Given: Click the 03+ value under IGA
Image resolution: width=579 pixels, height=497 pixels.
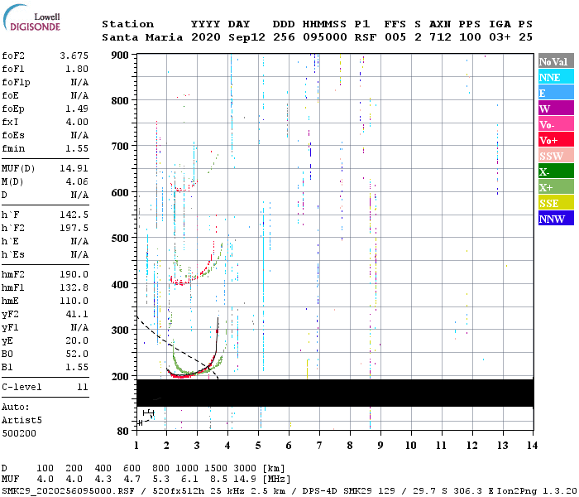Looking at the screenshot, I should coord(500,37).
